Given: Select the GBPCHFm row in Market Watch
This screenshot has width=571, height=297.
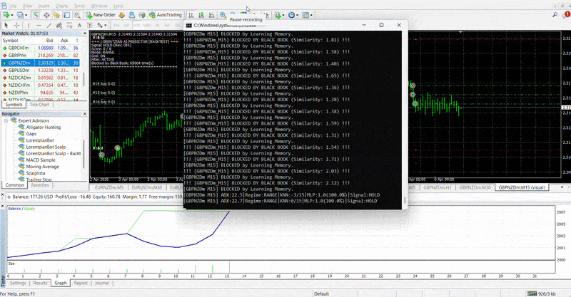Looking at the screenshot, I should pyautogui.click(x=41, y=48).
